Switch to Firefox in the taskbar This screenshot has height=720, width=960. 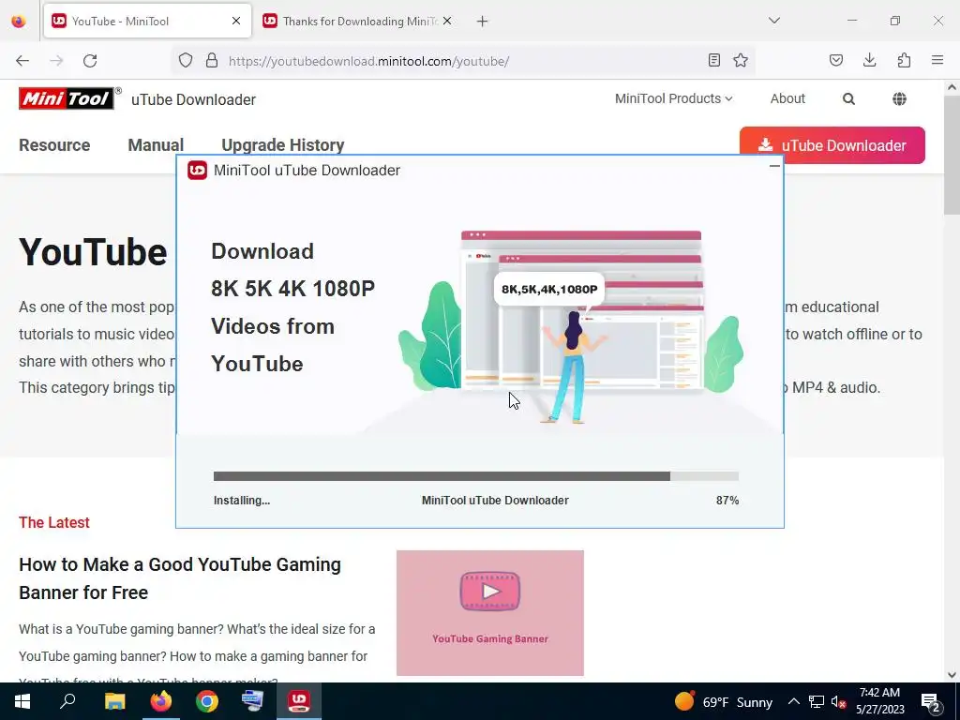[161, 701]
